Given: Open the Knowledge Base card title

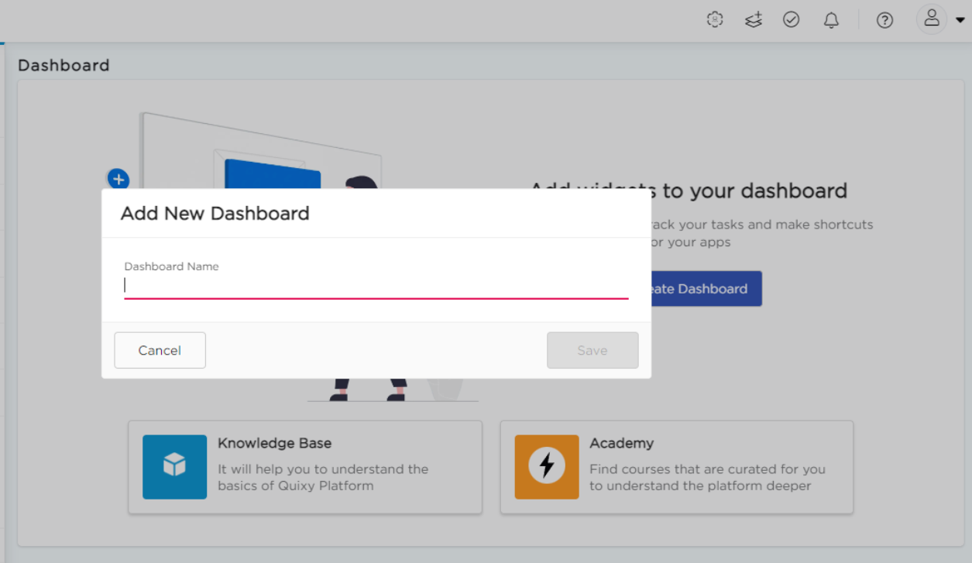Looking at the screenshot, I should tap(274, 443).
